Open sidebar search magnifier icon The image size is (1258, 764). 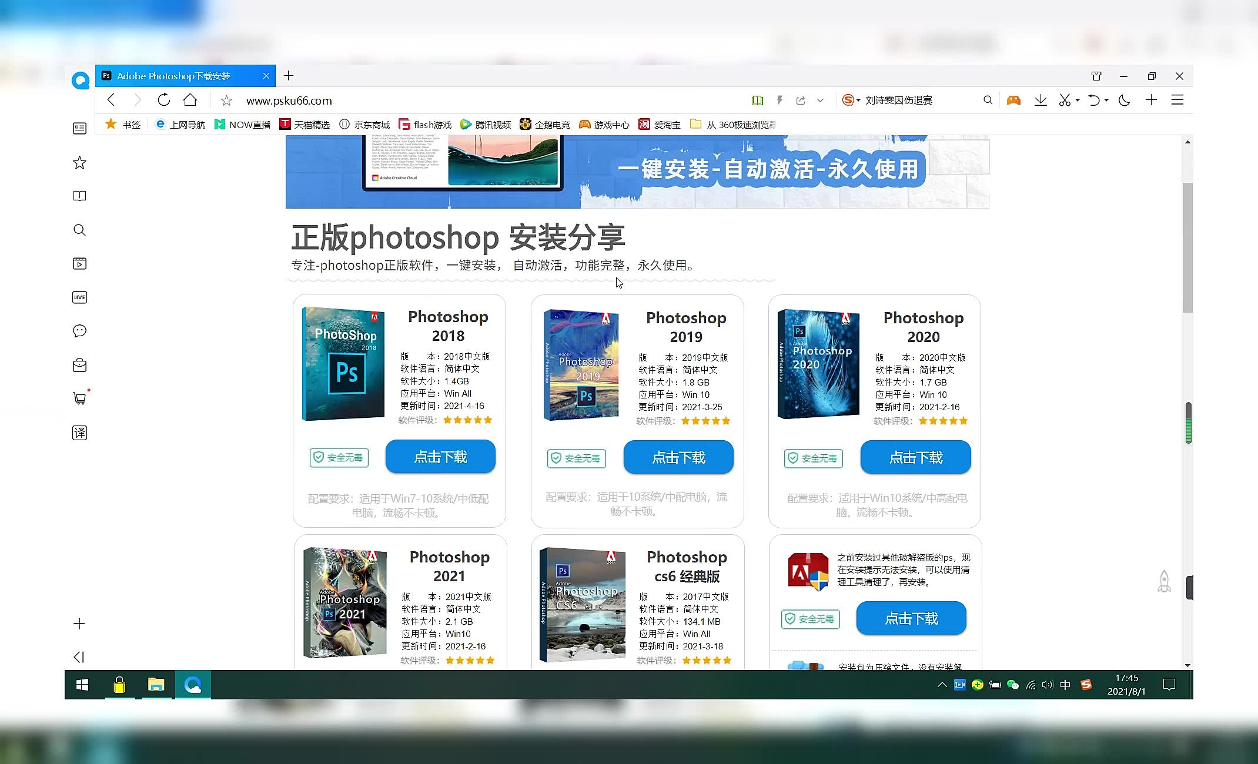tap(79, 230)
